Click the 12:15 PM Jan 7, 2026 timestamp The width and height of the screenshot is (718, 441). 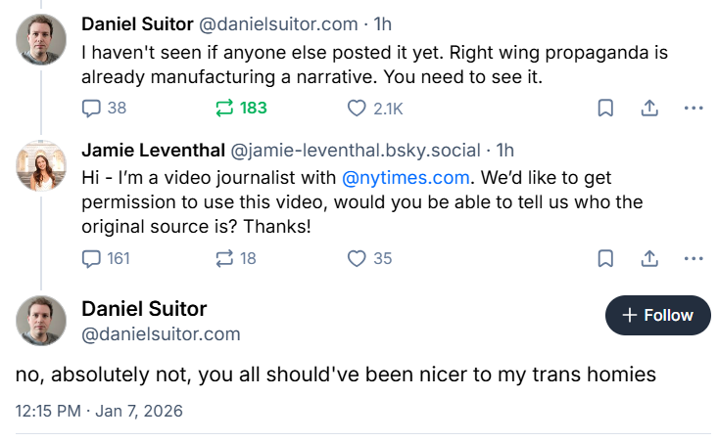click(x=99, y=411)
